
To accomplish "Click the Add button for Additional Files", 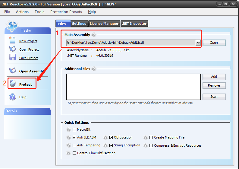I will pyautogui.click(x=214, y=77).
